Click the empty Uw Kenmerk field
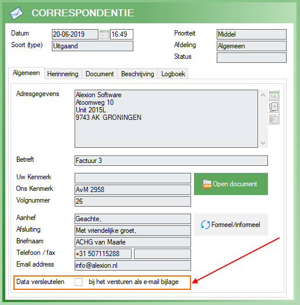Screen dimensions: 300x305 133,178
